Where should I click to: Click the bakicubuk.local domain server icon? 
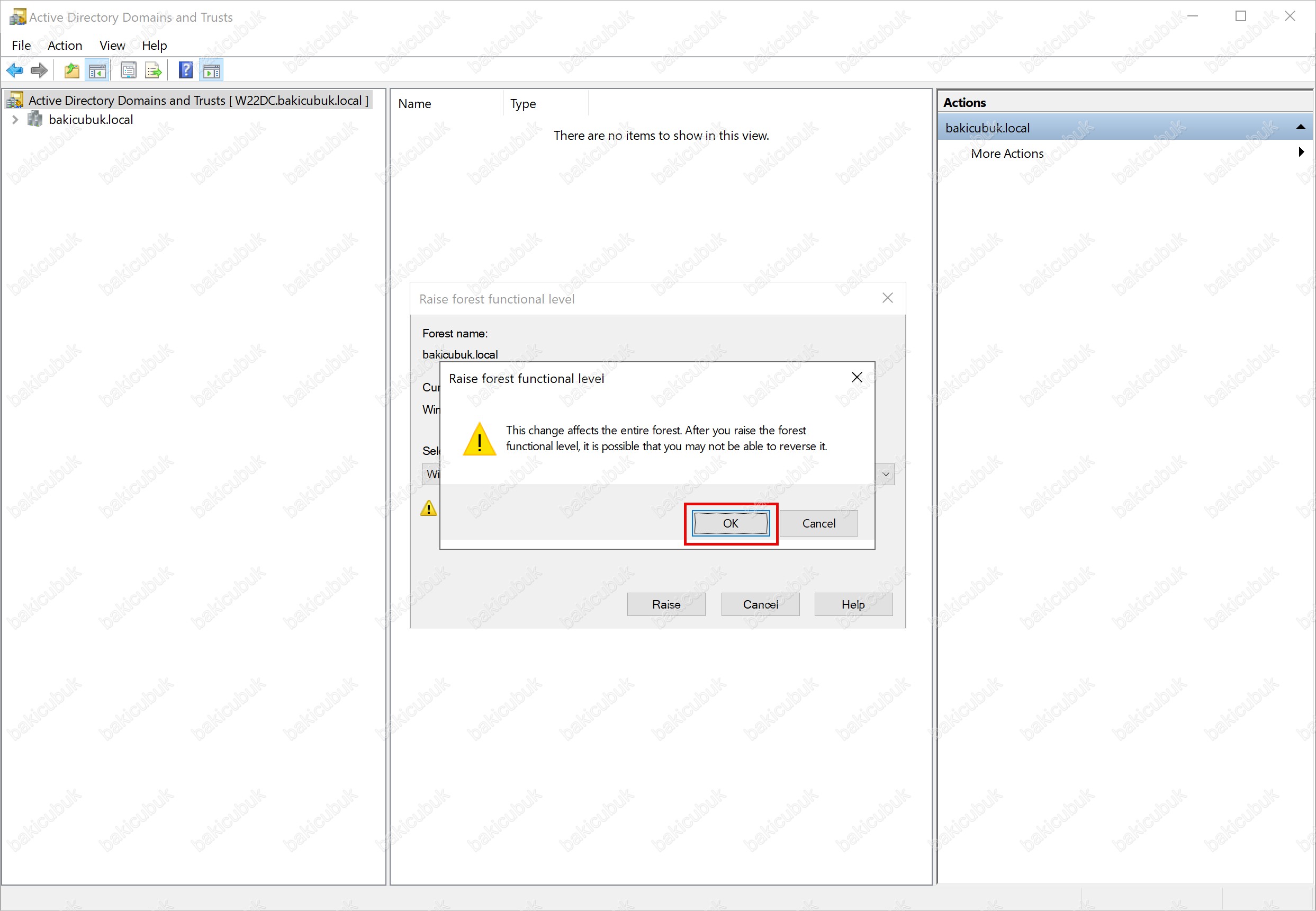tap(35, 119)
